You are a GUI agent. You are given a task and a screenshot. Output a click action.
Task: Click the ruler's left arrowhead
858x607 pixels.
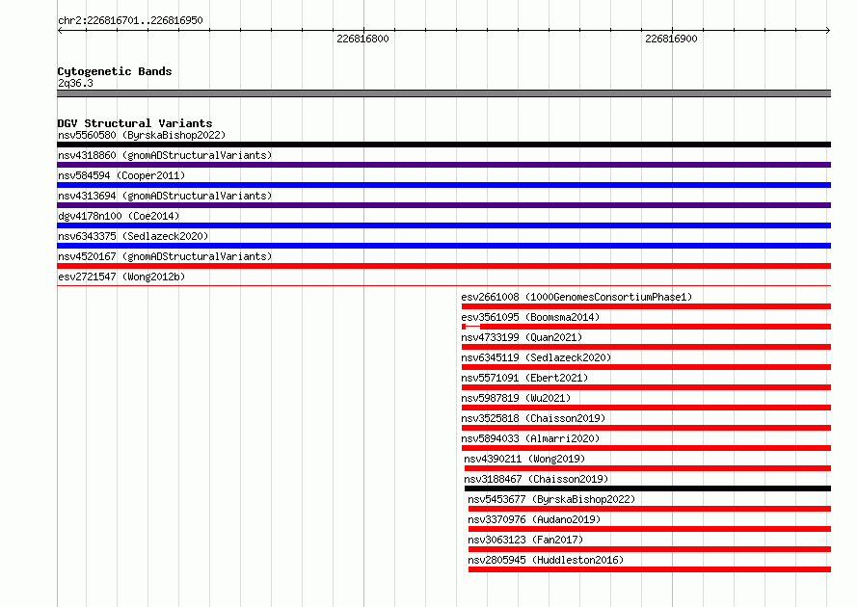[60, 31]
